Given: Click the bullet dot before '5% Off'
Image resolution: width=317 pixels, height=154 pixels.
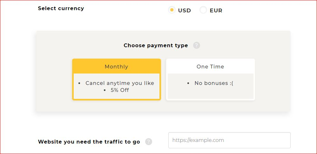Looking at the screenshot, I should pyautogui.click(x=105, y=90).
